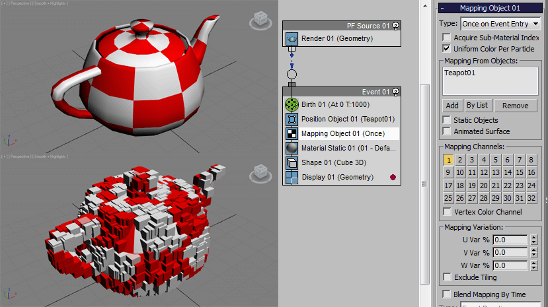The height and width of the screenshot is (307, 548).
Task: Enable the Static Objects checkbox
Action: [447, 120]
